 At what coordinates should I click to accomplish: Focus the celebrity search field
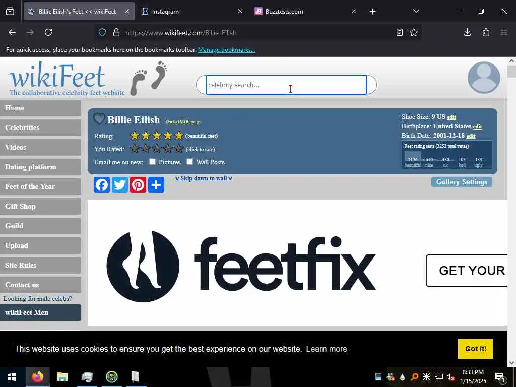(286, 85)
